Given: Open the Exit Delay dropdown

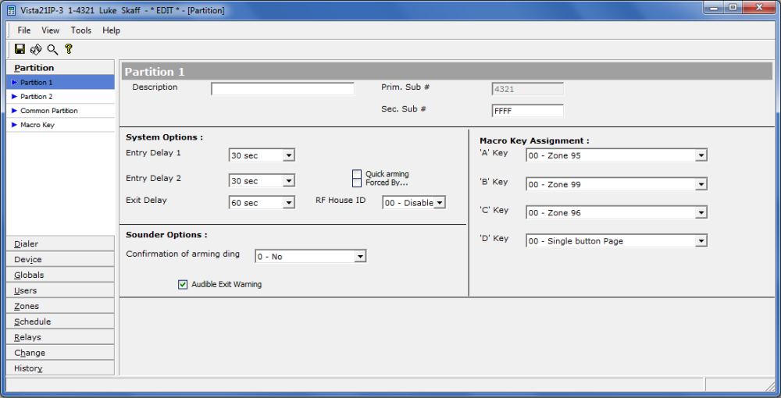Looking at the screenshot, I should (x=289, y=202).
